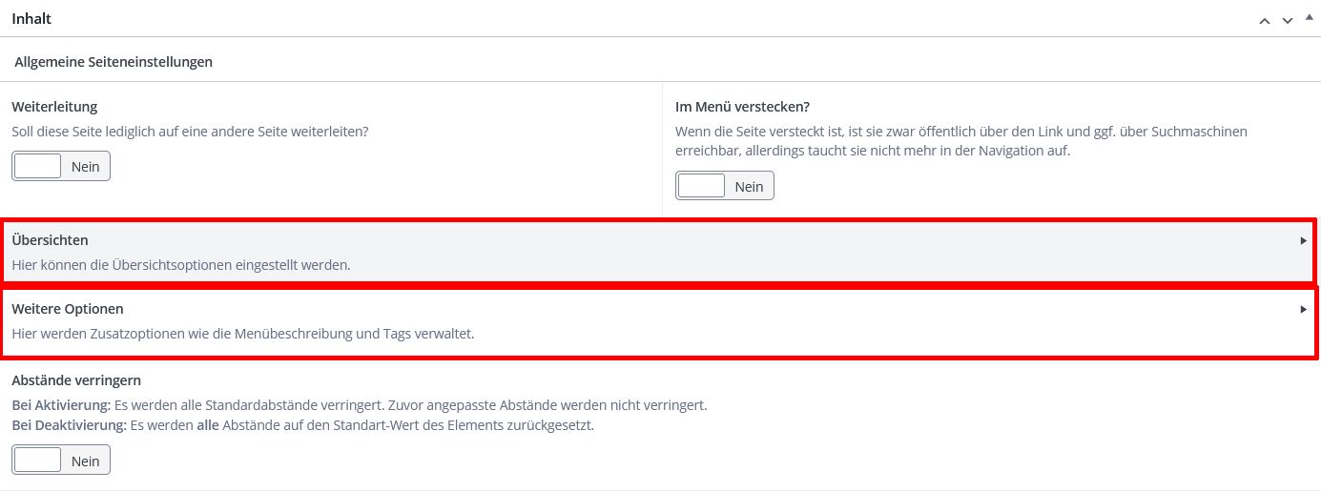Expand the Weitere Optionen section
This screenshot has height=492, width=1321.
660,322
